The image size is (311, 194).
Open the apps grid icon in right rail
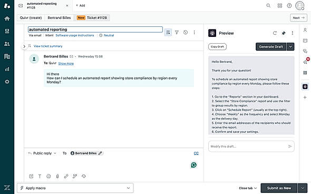305,73
